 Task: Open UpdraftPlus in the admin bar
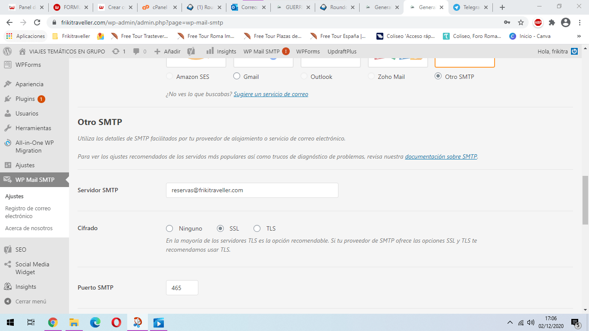342,51
